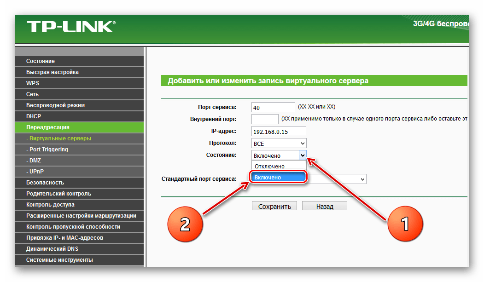Click the TP-LINK logo
The image size is (484, 282).
point(70,28)
